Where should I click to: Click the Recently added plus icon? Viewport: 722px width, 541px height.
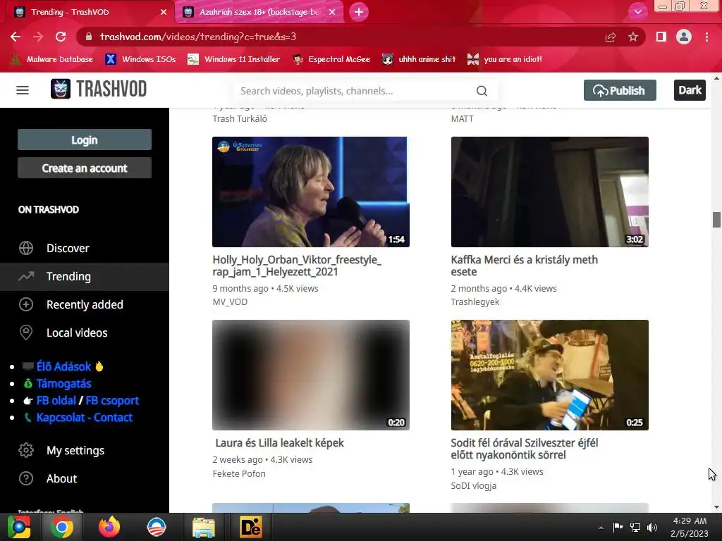[x=26, y=304]
